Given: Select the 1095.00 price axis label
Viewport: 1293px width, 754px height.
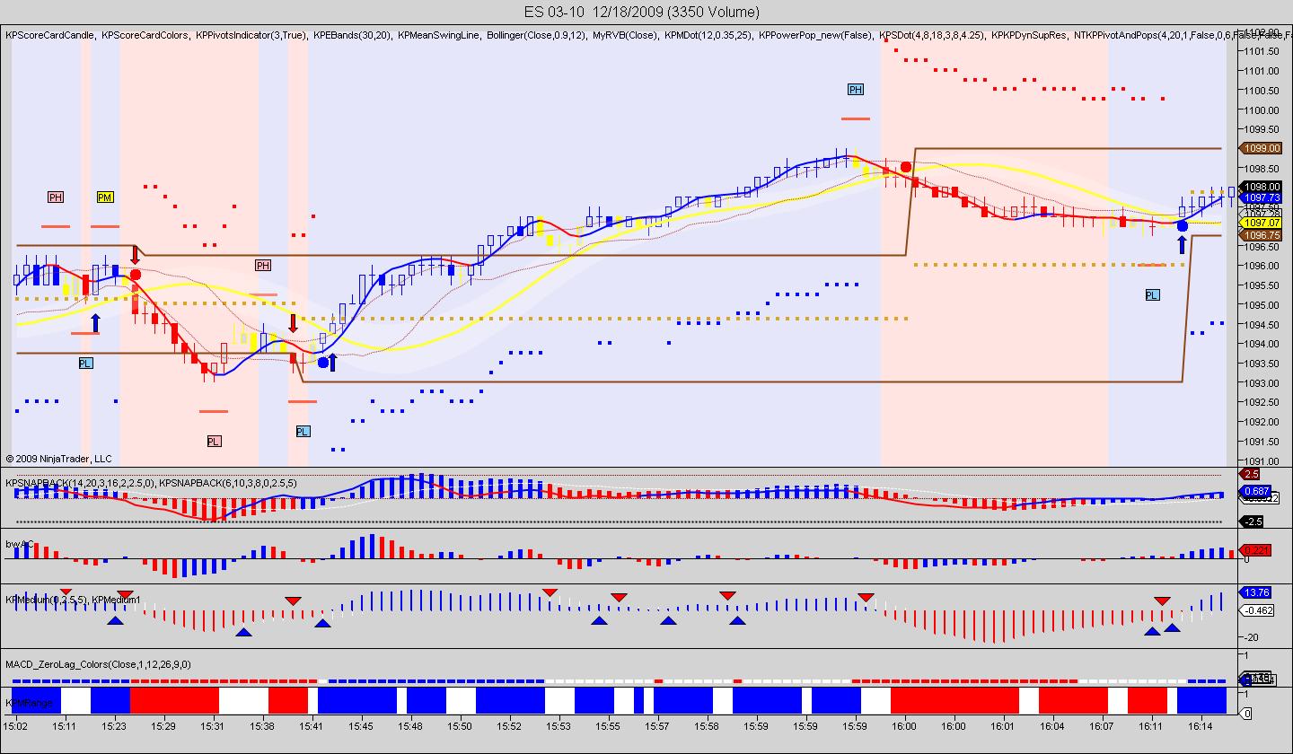Looking at the screenshot, I should click(x=1262, y=304).
